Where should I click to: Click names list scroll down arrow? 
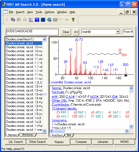coord(44,131)
